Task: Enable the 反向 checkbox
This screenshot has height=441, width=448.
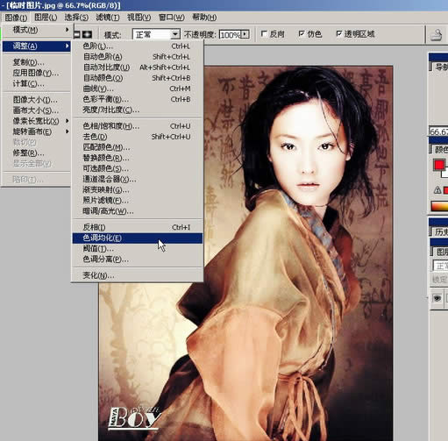Action: coord(264,34)
